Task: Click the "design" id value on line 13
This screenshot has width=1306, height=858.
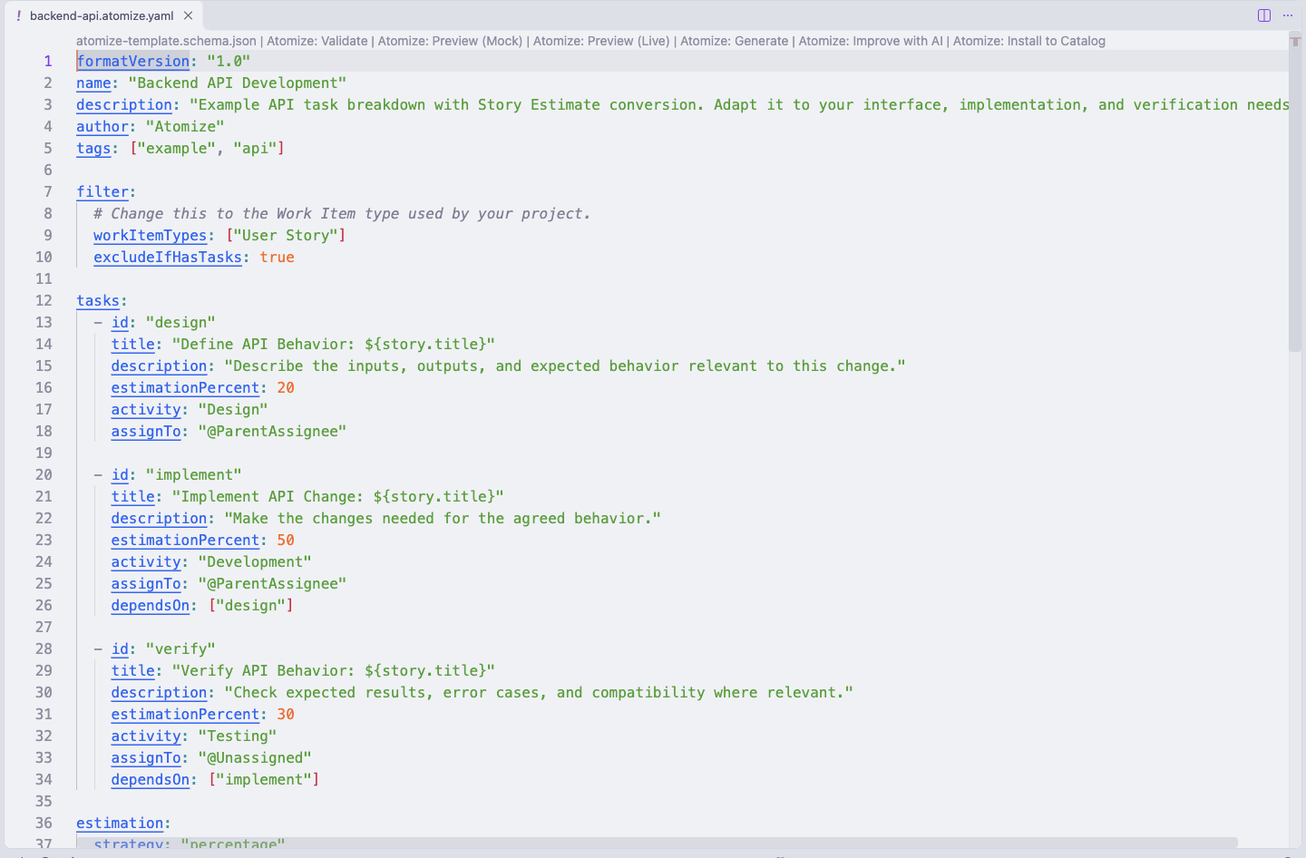Action: coord(180,322)
